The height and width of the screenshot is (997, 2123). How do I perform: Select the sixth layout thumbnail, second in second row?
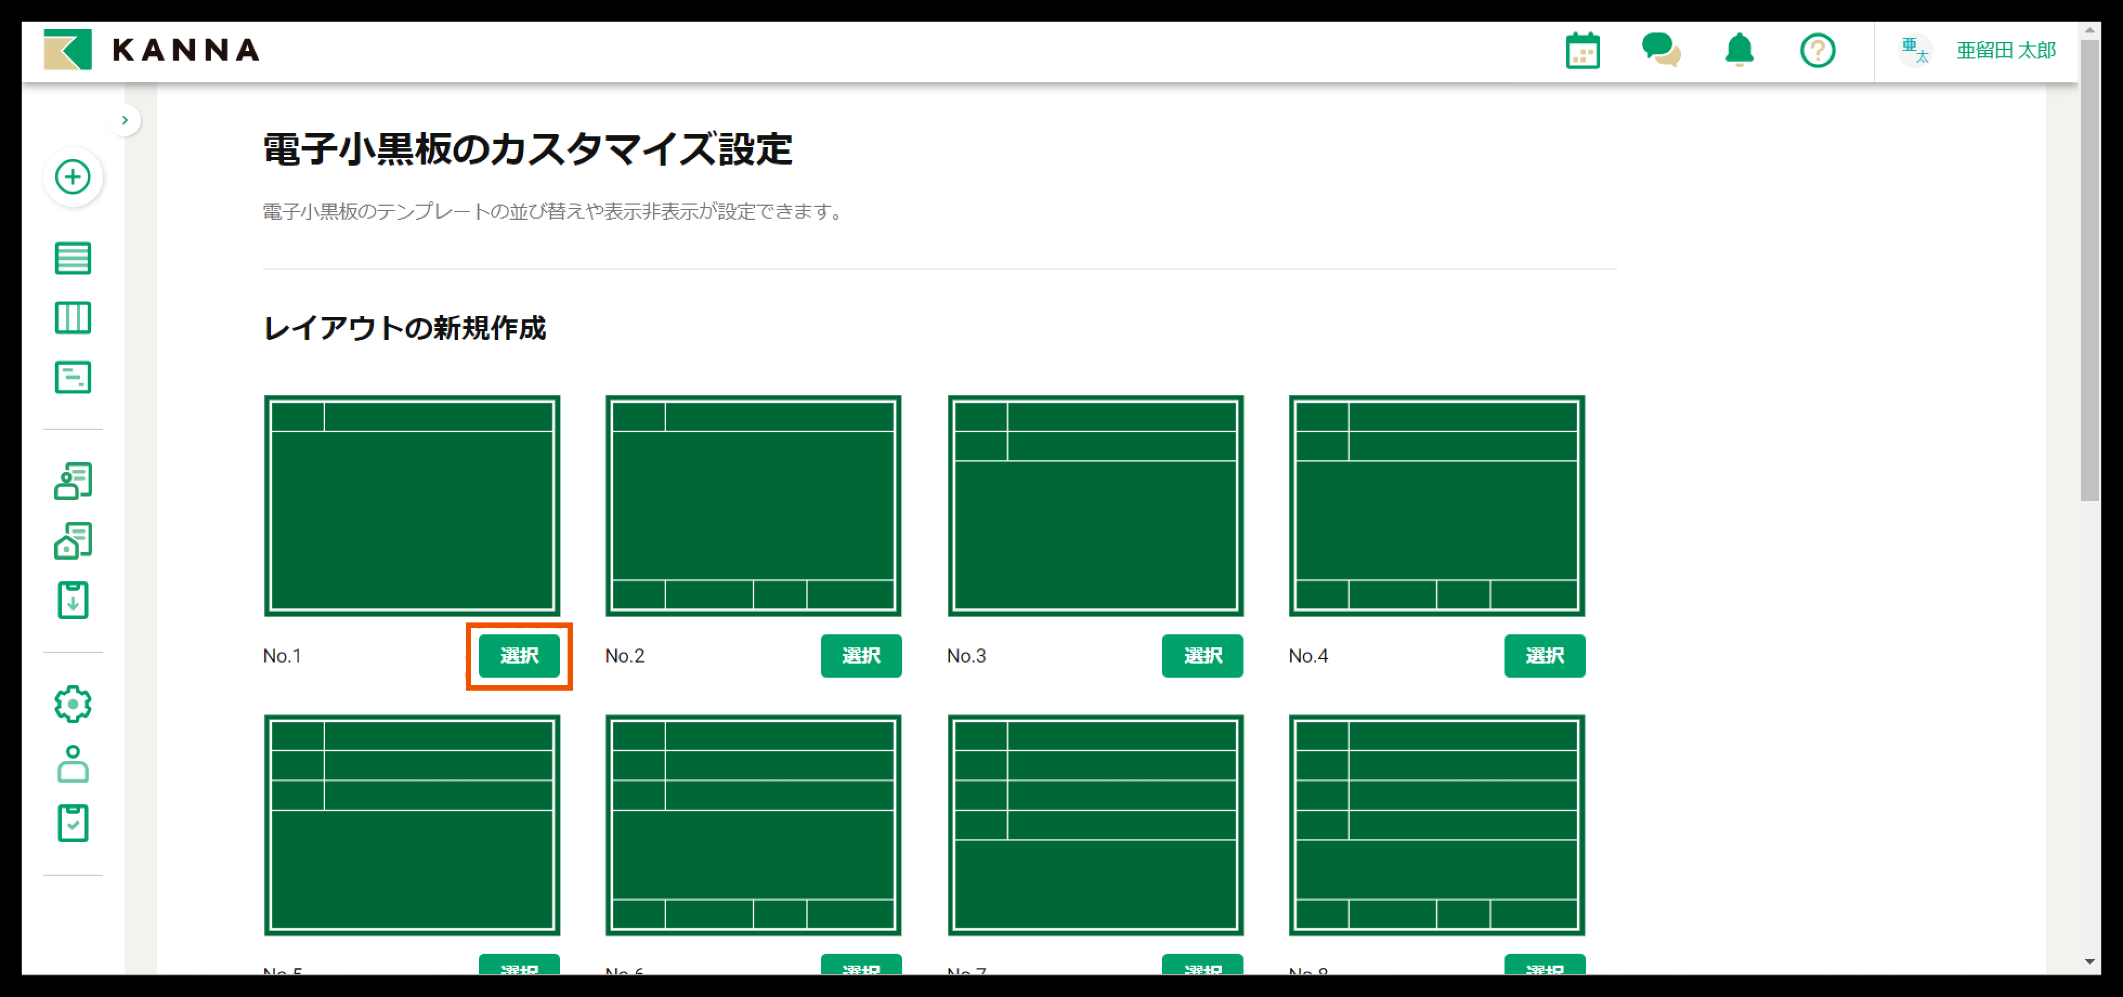[x=753, y=825]
